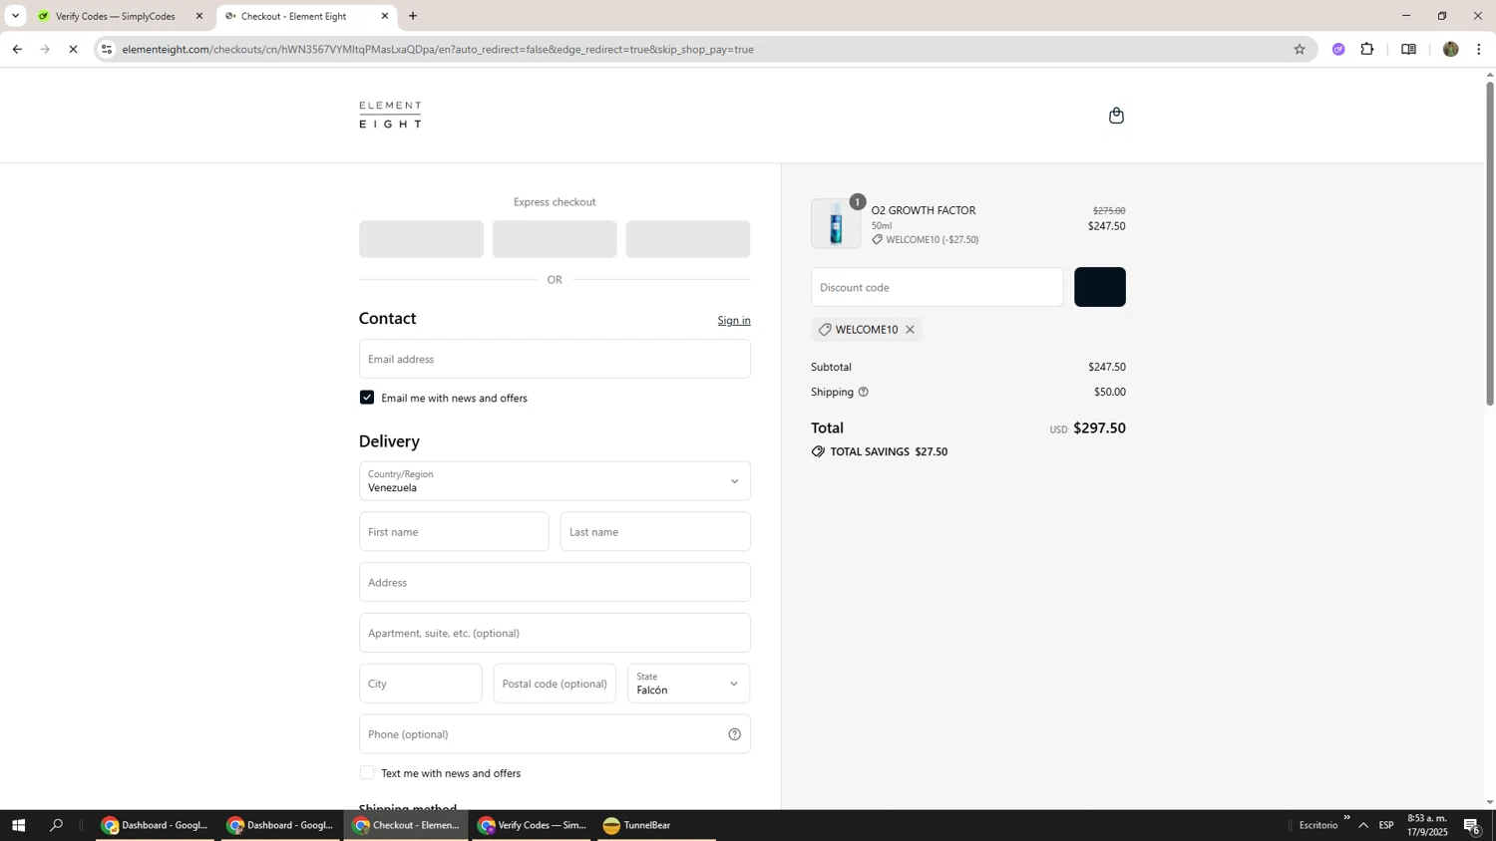Click the third express checkout button
The height and width of the screenshot is (841, 1496).
coord(688,239)
